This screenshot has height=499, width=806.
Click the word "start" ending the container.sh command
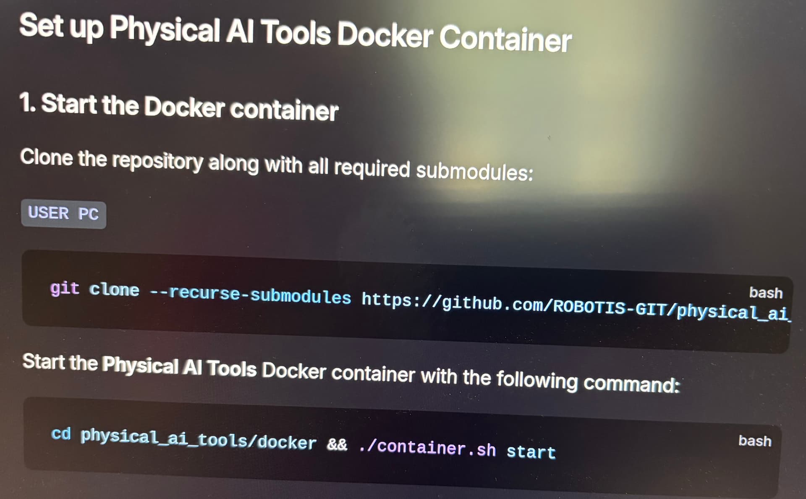tap(531, 452)
